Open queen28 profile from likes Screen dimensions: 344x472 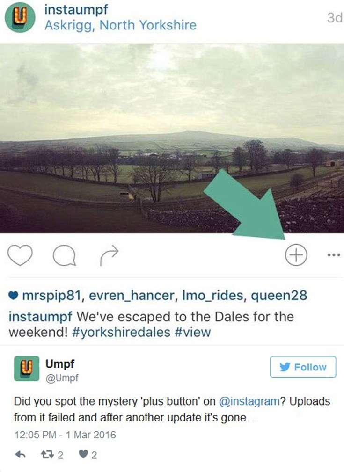(279, 296)
